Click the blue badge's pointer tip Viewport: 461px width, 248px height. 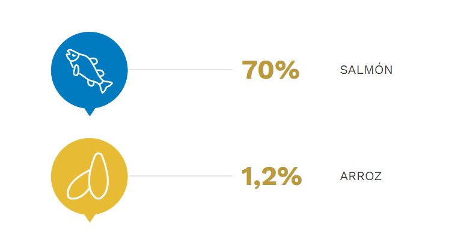[90, 113]
